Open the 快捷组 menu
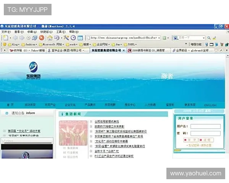 point(47,32)
